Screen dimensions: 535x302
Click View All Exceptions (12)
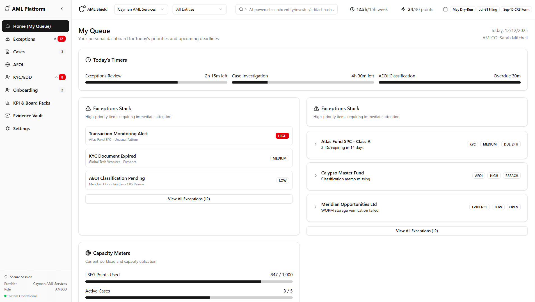189,199
